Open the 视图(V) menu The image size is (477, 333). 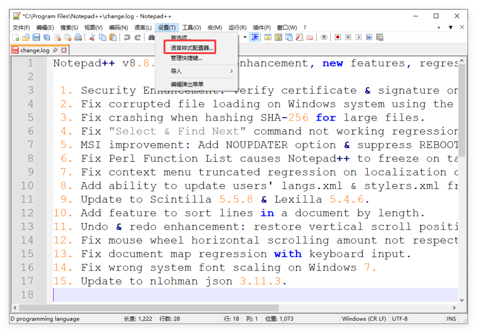coord(93,27)
